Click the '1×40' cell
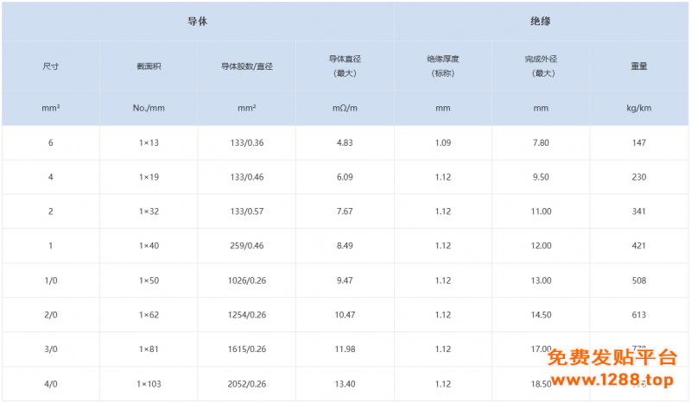 tap(149, 246)
